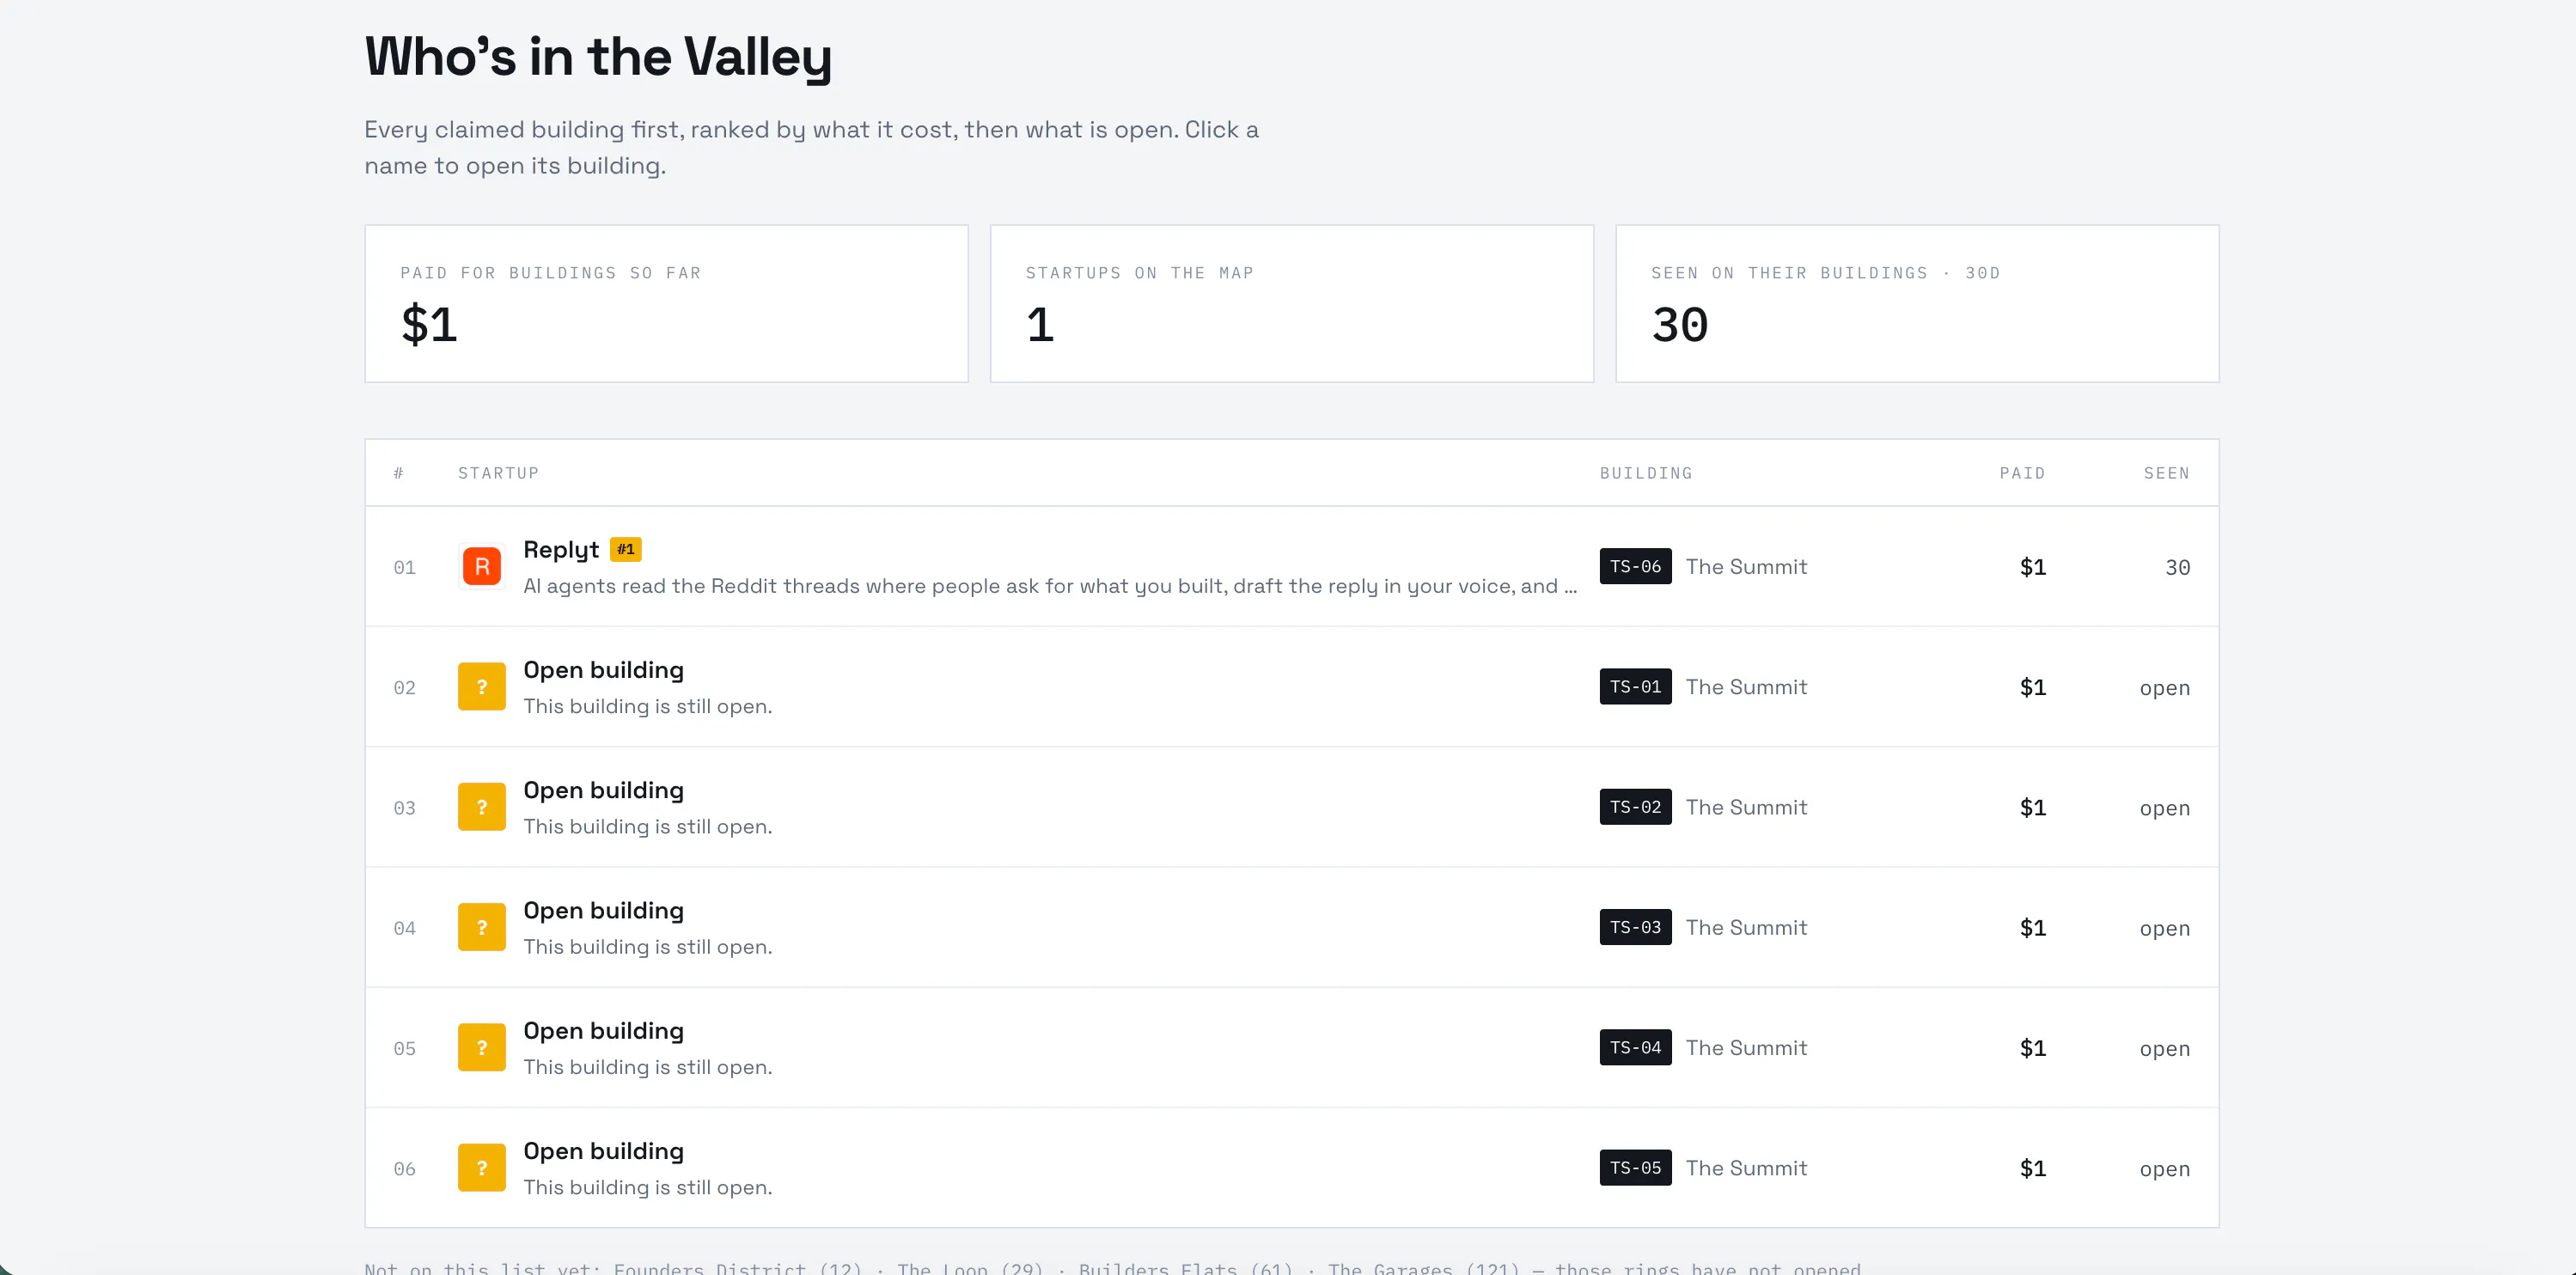Viewport: 2576px width, 1275px height.
Task: Click the question mark icon for TS-04
Action: coord(481,1047)
